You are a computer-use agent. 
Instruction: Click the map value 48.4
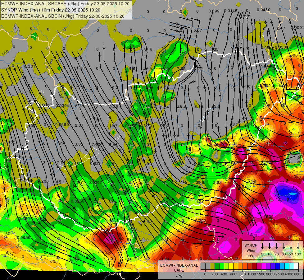(181, 107)
